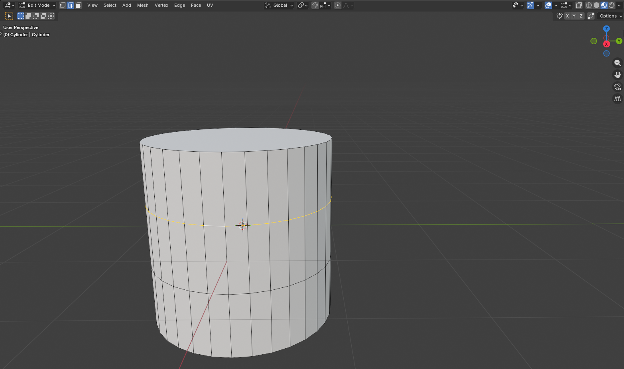
Task: Select wireframe viewport shading
Action: [589, 5]
